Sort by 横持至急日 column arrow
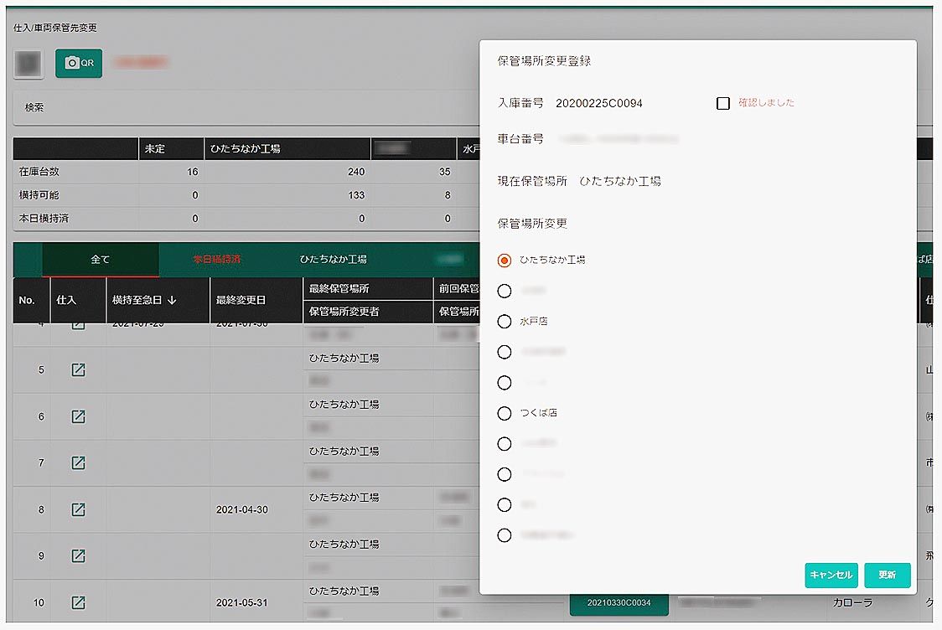Screen dimensions: 942x630 pyautogui.click(x=172, y=300)
